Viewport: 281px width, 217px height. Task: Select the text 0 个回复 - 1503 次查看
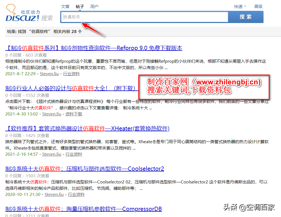click(x=27, y=176)
